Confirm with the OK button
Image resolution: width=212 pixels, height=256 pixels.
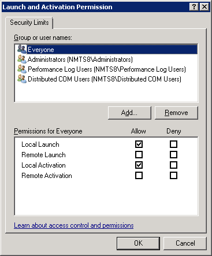(139, 243)
